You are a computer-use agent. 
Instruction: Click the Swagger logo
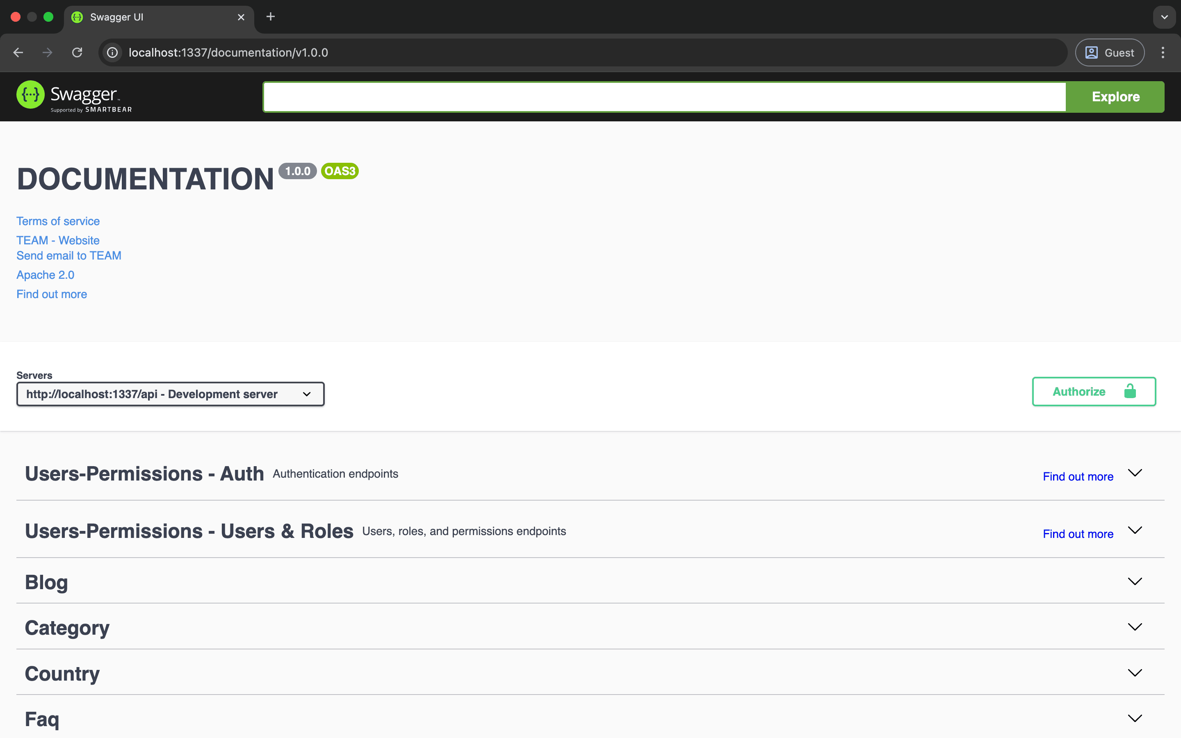pos(74,96)
